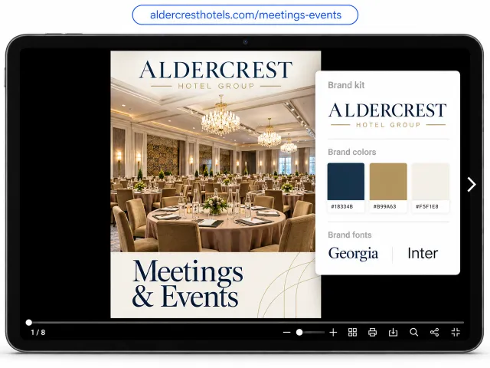Viewport: 490px width, 368px height.
Task: Click the Meetings & Events cover page
Action: [x=216, y=184]
